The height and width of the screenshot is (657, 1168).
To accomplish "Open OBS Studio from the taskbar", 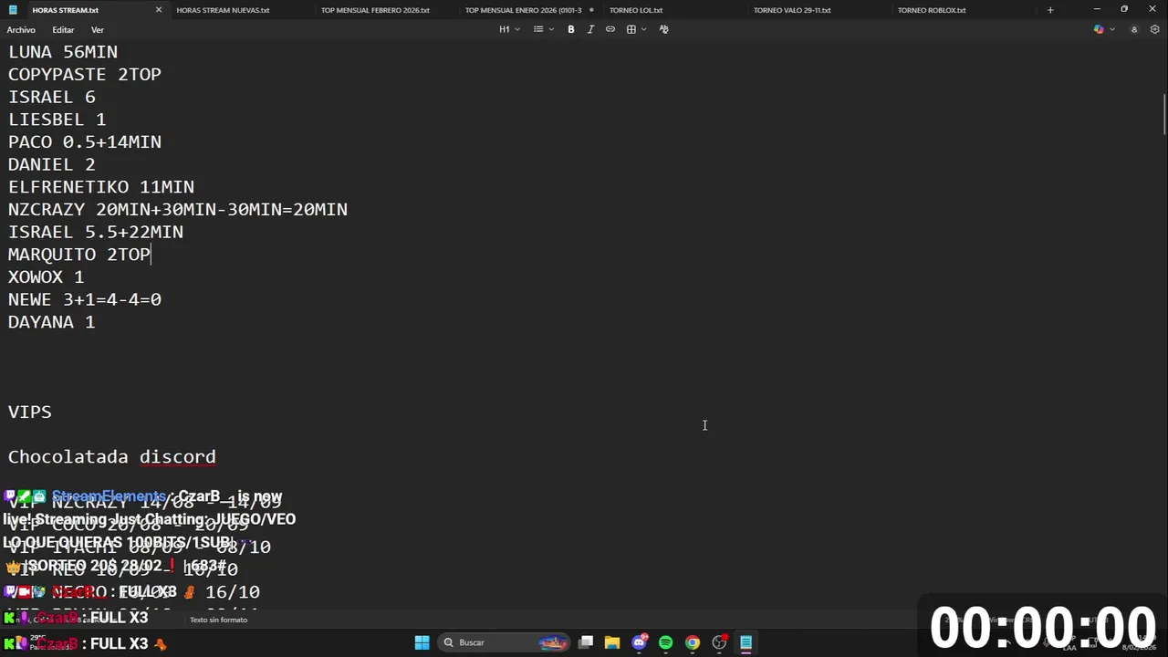I will 719,642.
